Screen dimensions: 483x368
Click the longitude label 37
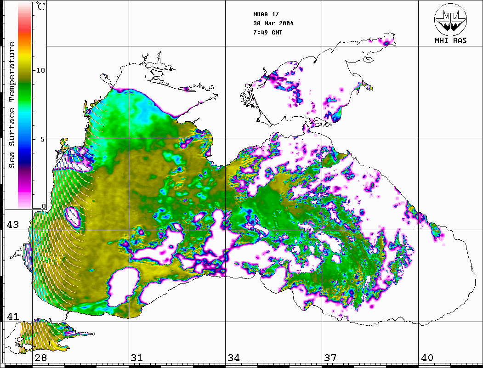(330, 358)
